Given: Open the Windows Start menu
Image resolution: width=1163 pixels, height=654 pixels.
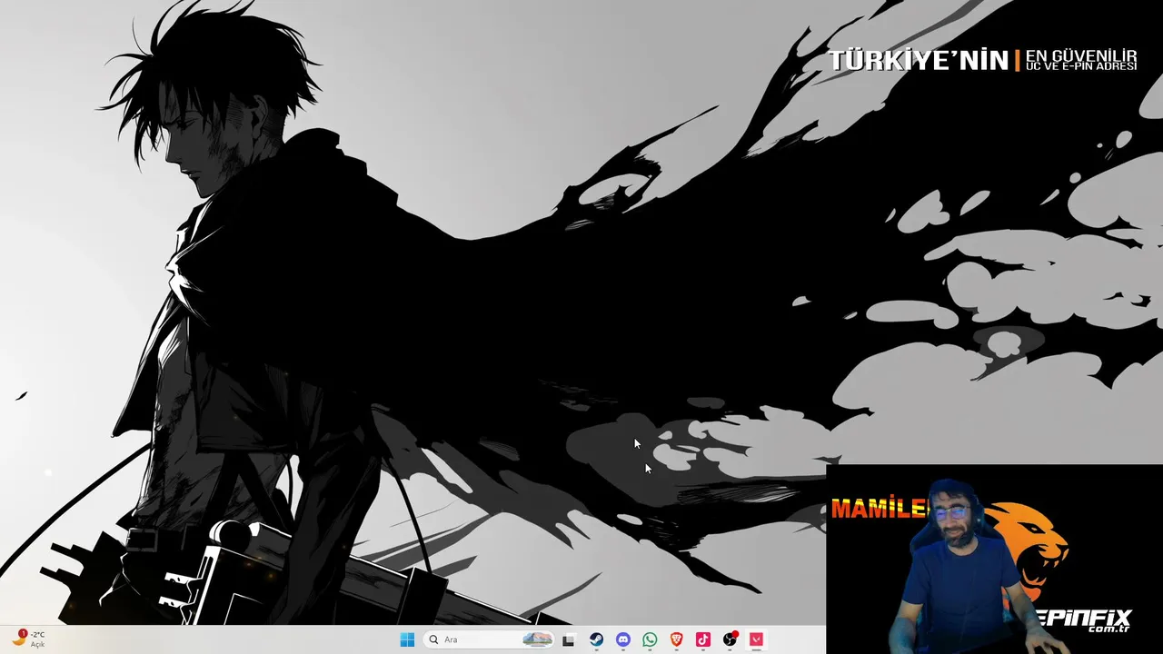Looking at the screenshot, I should click(407, 639).
